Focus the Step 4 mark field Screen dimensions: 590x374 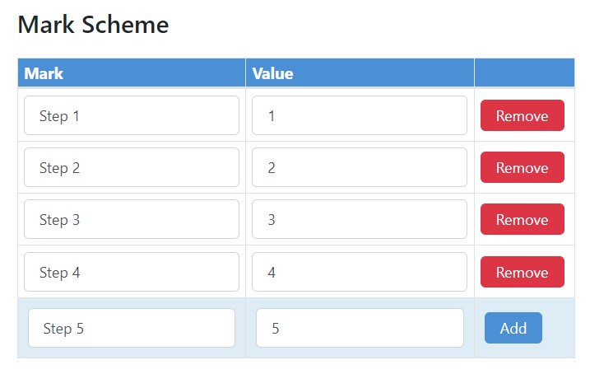pos(132,272)
